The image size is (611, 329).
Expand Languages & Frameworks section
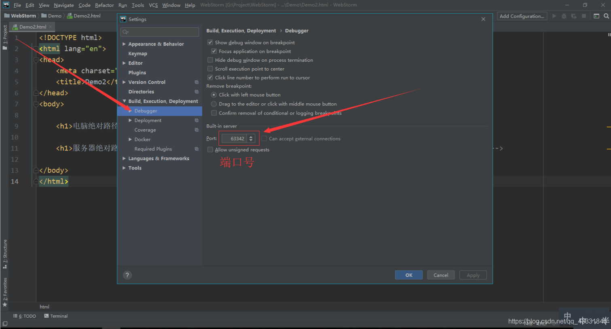(124, 158)
